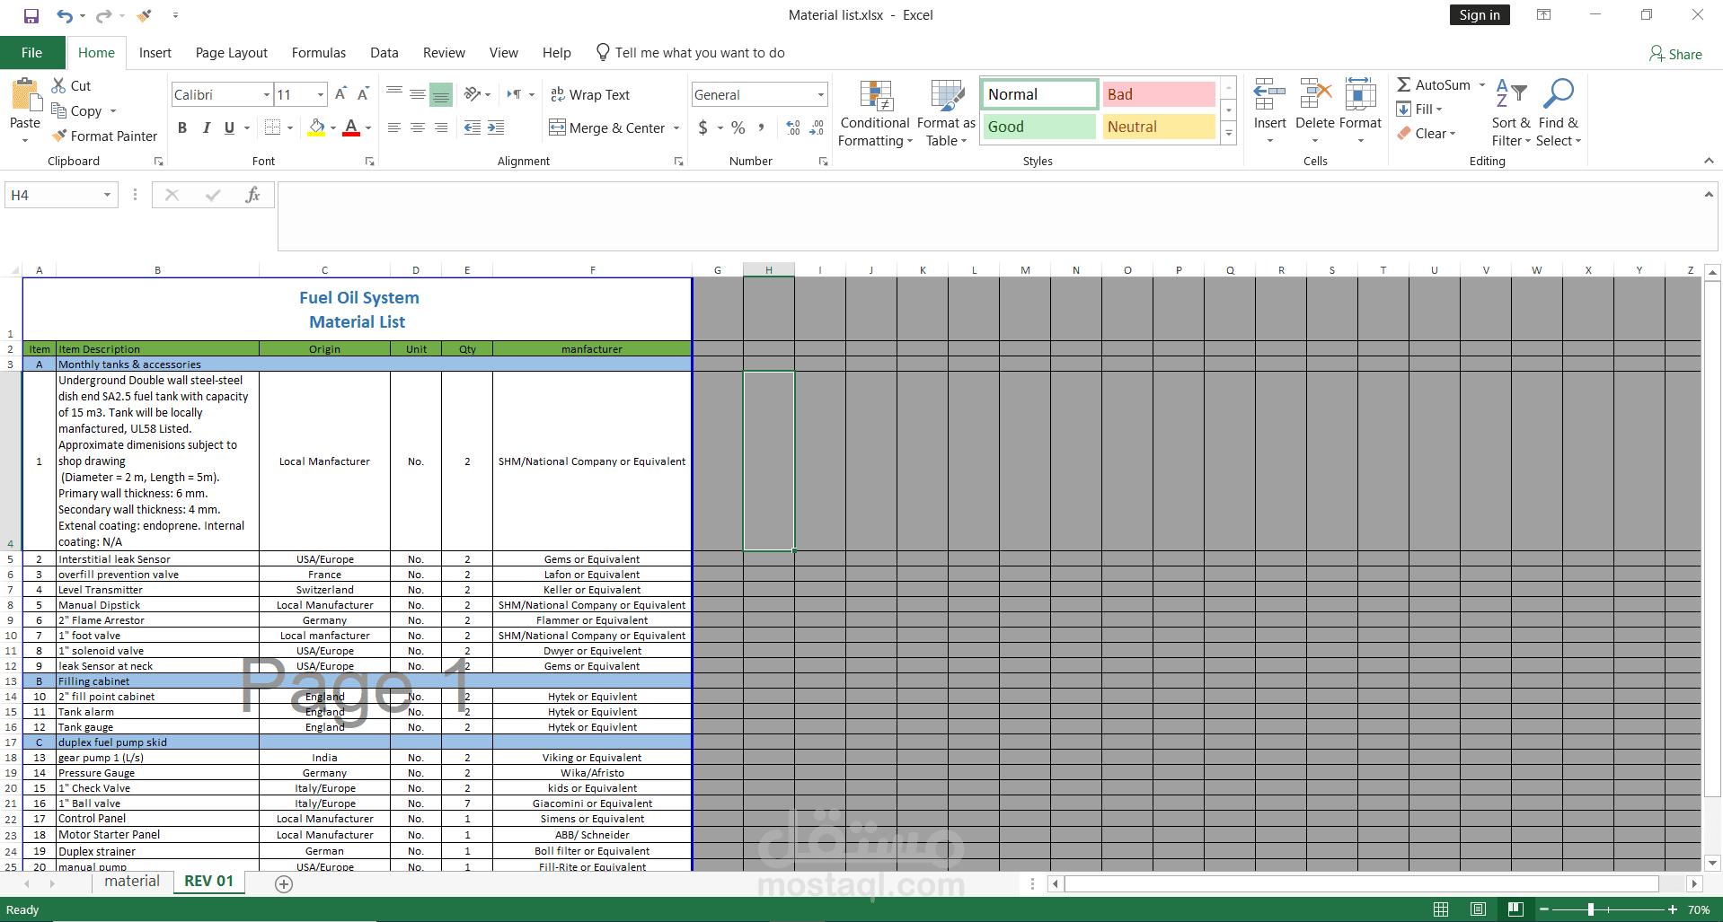1723x922 pixels.
Task: Open Sort & Filter menu
Action: click(1511, 113)
